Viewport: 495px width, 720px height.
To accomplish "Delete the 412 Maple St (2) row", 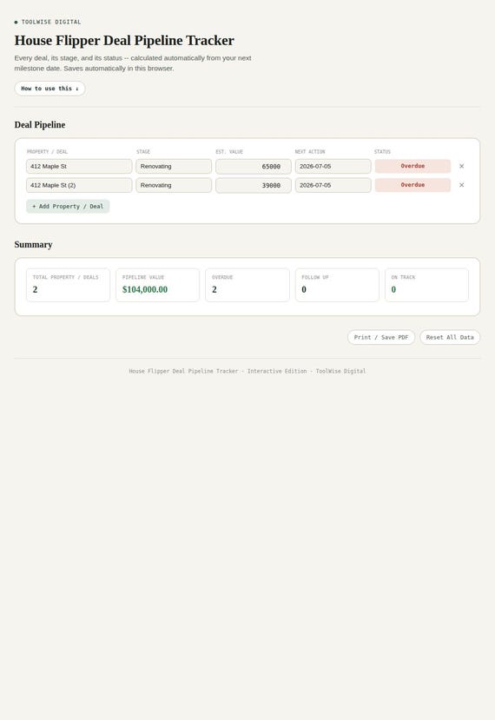I will coord(461,185).
